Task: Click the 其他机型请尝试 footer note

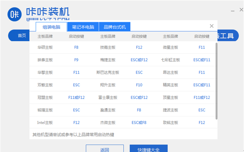Action: pos(73,135)
